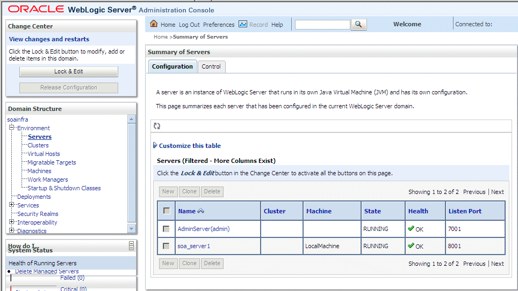Click bottom Previous pagination link

click(x=474, y=264)
